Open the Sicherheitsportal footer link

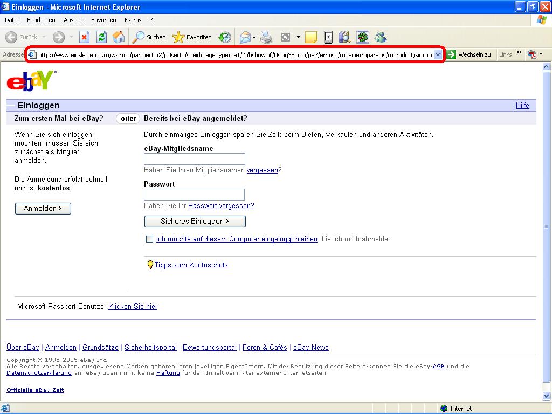(x=151, y=348)
